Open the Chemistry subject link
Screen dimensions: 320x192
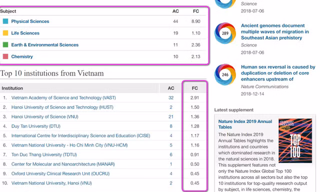coord(22,56)
